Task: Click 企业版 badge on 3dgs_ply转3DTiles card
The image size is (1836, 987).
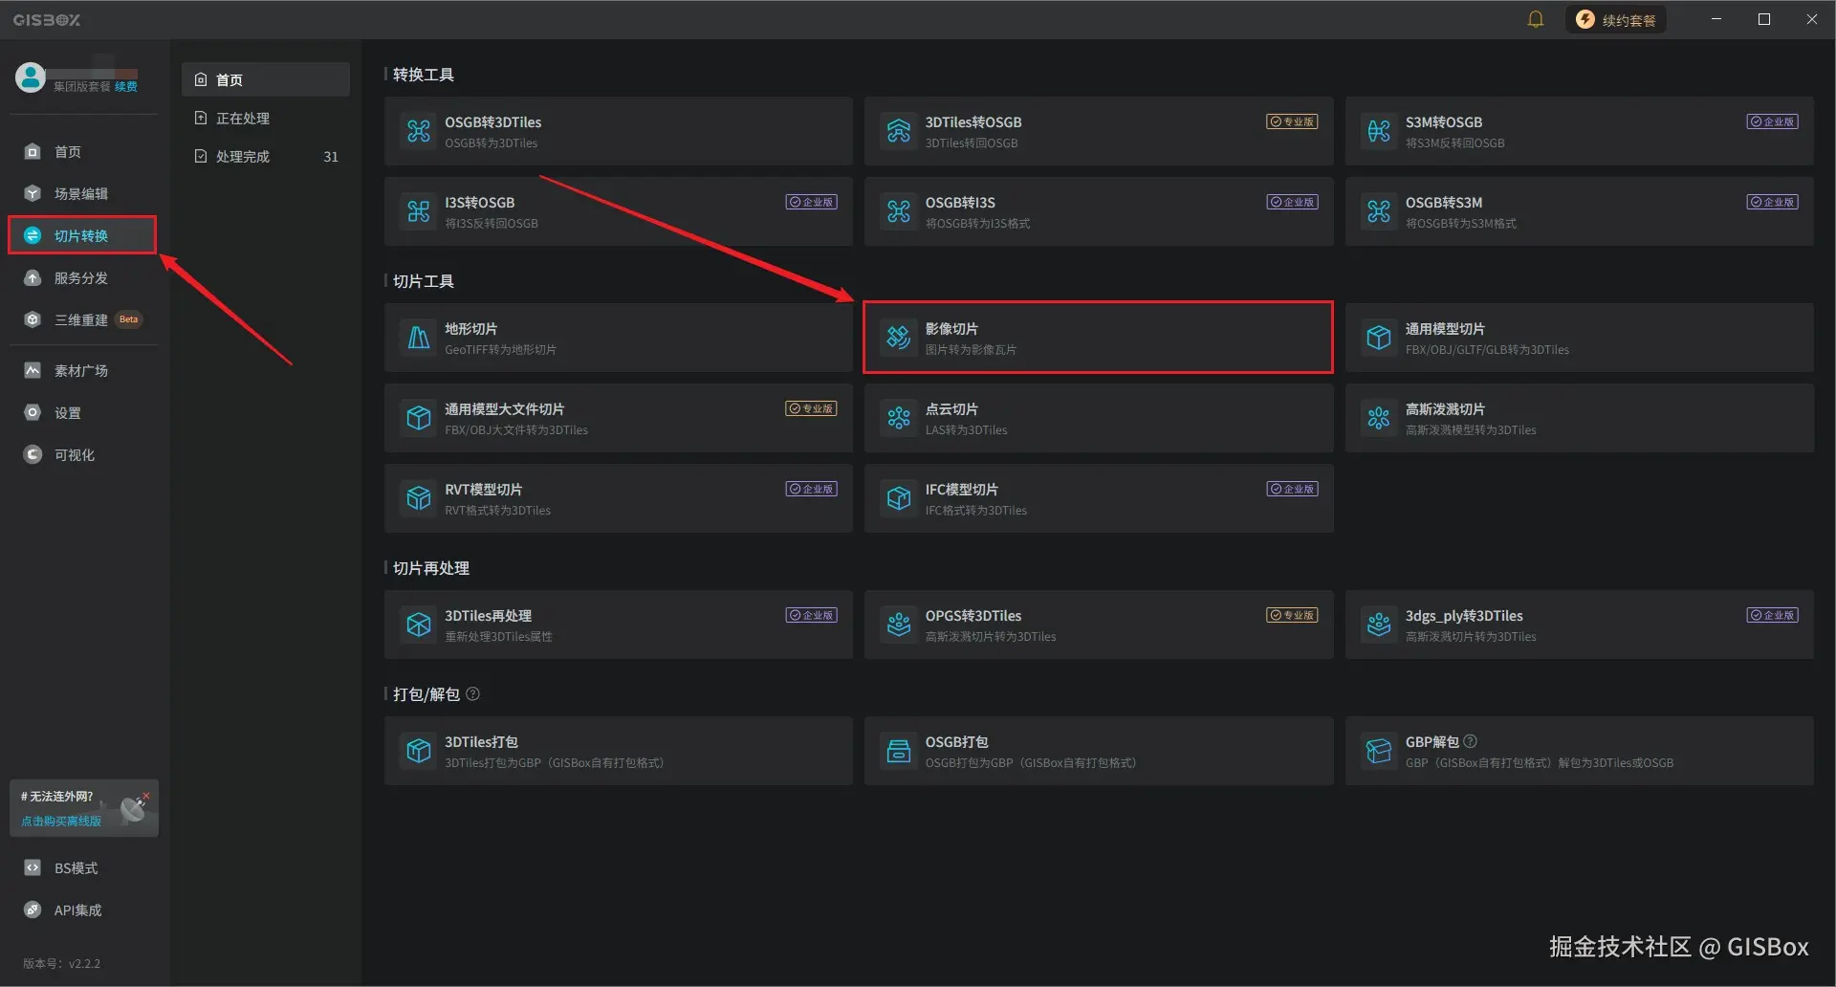Action: tap(1773, 615)
